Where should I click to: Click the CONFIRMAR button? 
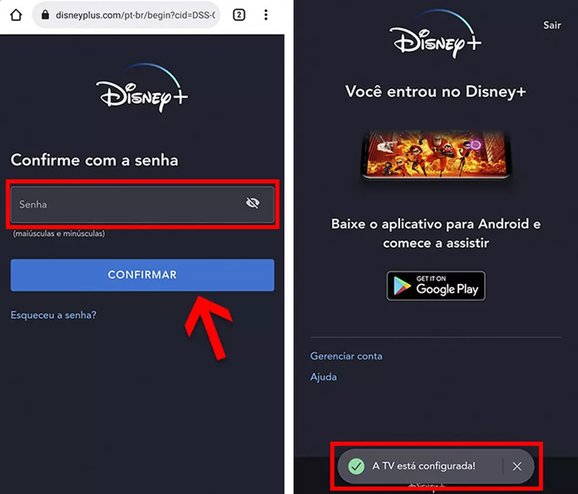(x=142, y=275)
